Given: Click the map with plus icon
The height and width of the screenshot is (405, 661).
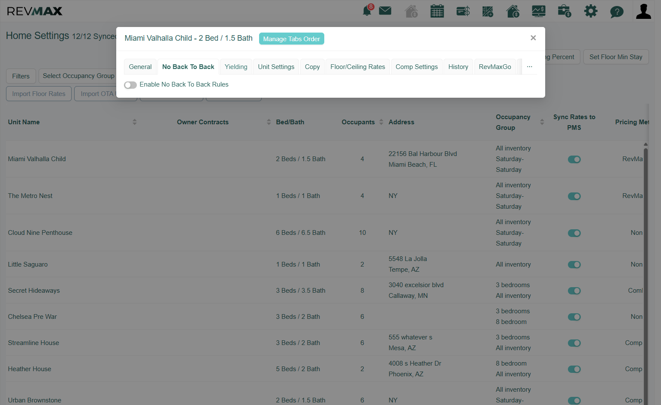Looking at the screenshot, I should (x=488, y=11).
